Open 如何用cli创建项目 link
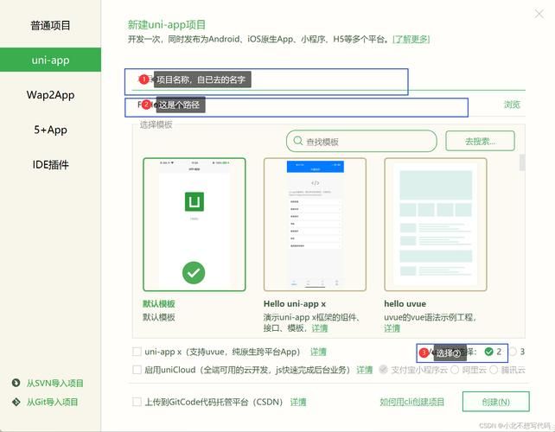 click(412, 402)
